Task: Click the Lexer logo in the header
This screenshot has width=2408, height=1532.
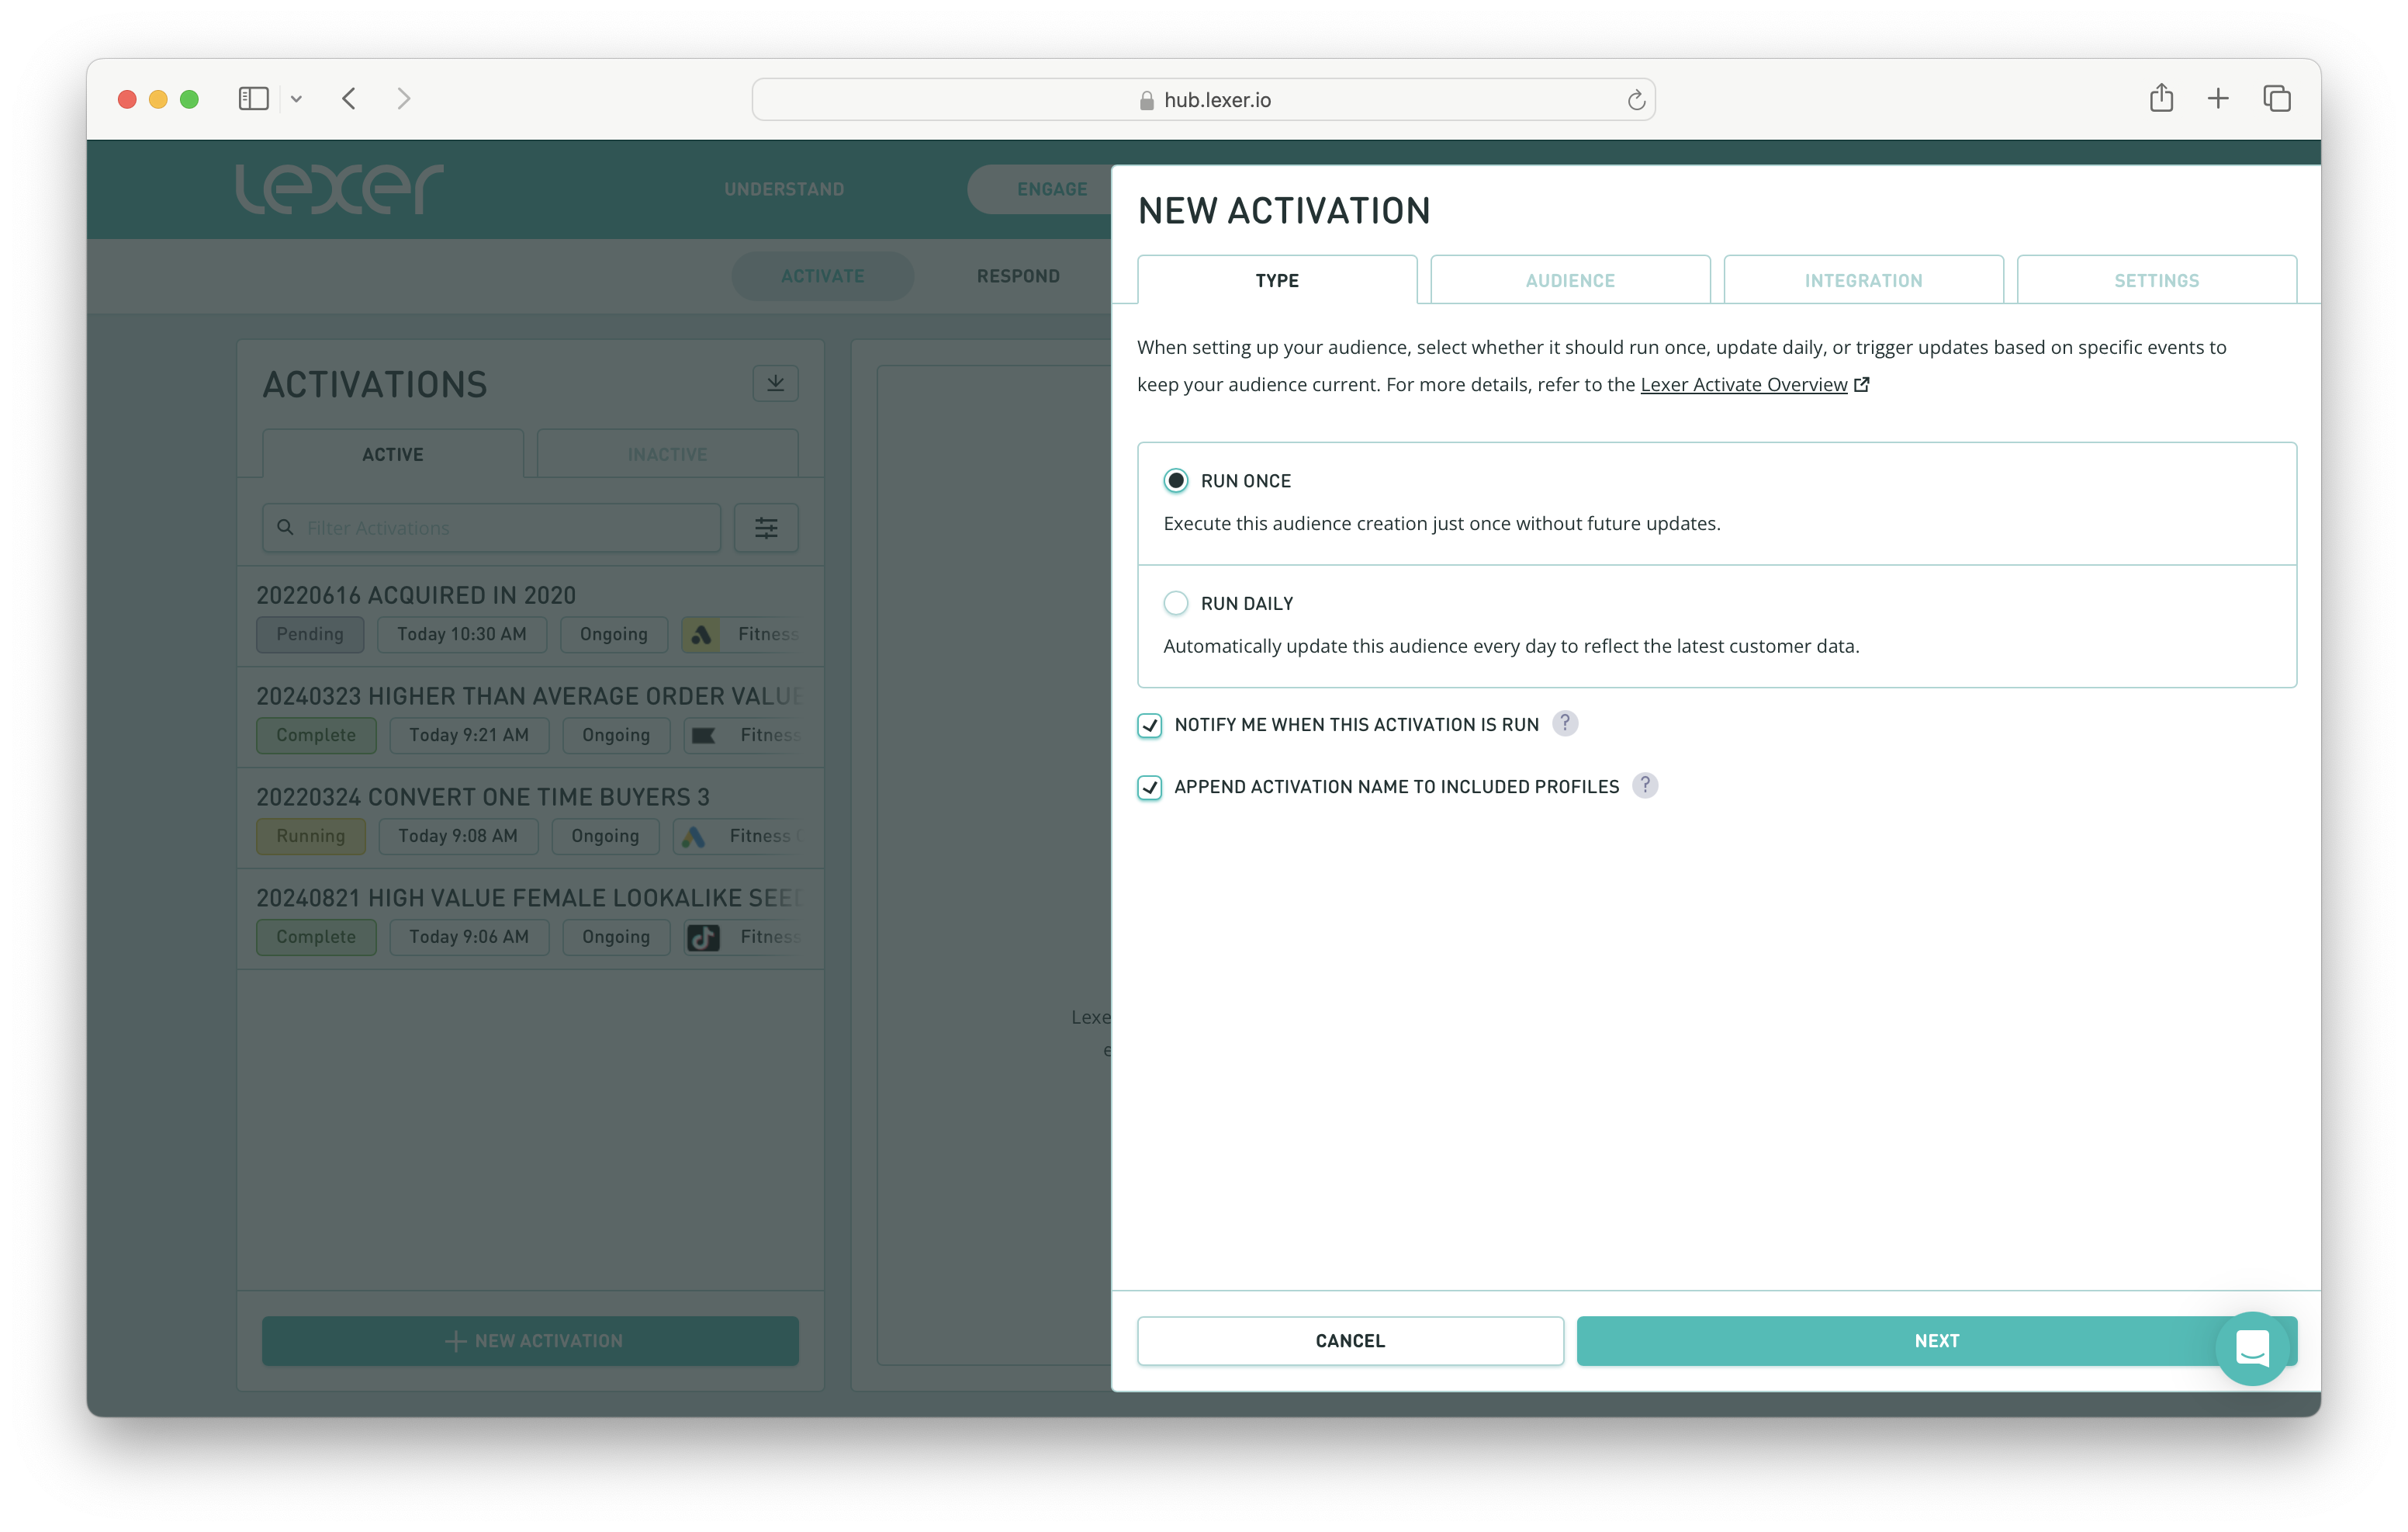Action: click(339, 188)
